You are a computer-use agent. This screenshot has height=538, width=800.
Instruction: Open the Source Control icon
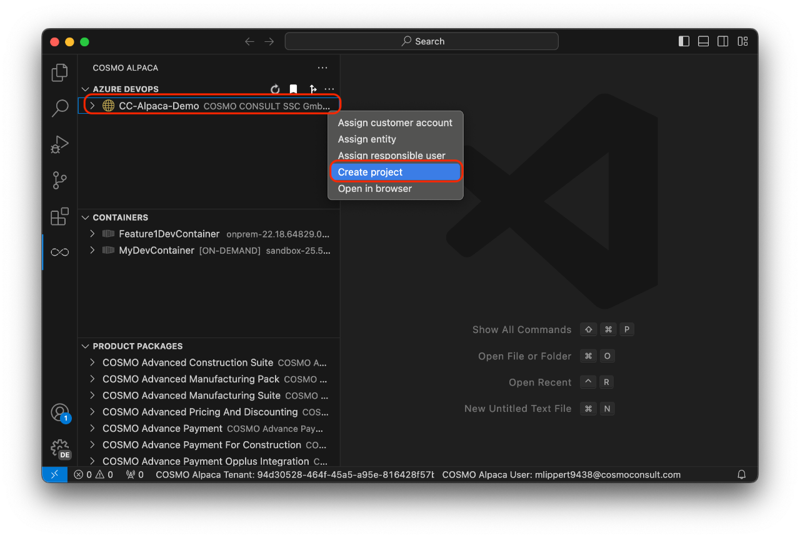tap(59, 180)
